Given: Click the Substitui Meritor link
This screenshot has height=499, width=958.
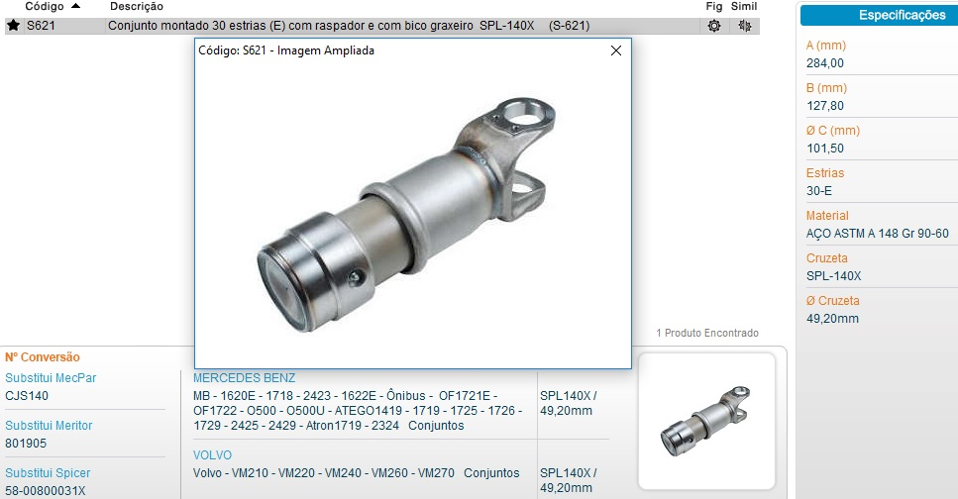Looking at the screenshot, I should tap(49, 426).
